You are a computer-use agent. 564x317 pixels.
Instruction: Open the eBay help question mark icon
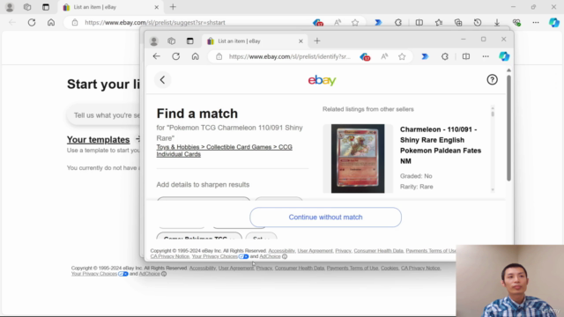492,80
